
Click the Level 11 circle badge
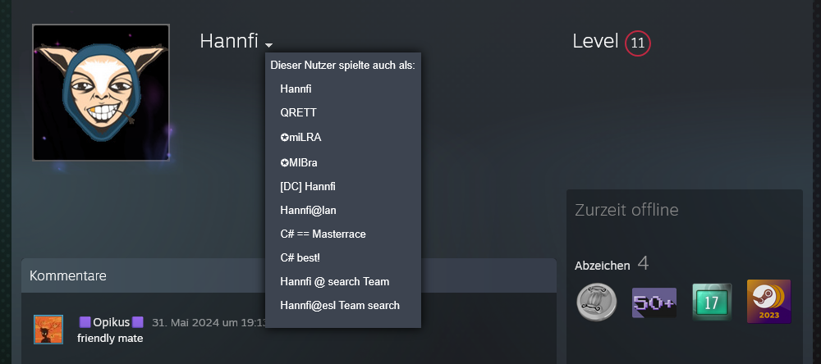click(638, 43)
